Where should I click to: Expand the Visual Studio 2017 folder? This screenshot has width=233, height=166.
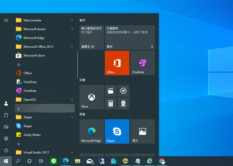tap(72, 152)
